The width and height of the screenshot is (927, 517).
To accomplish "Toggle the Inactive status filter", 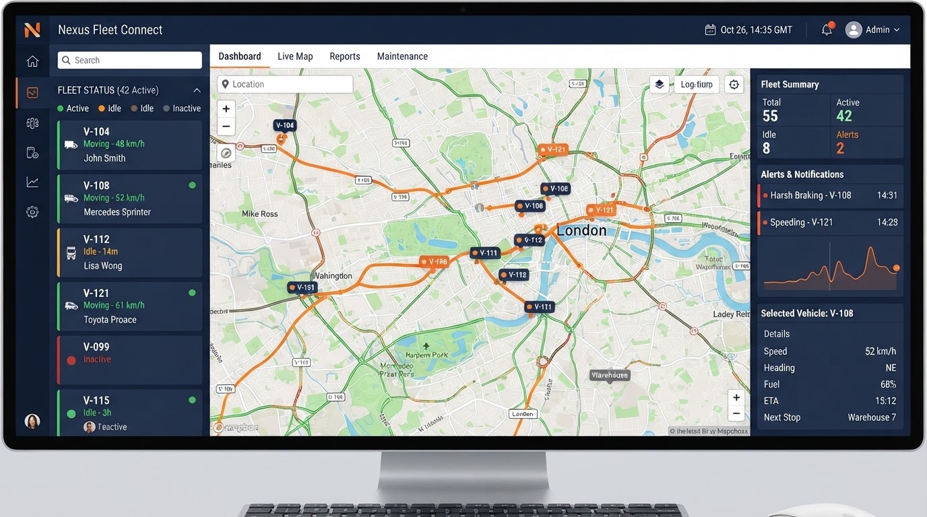I will (x=182, y=108).
